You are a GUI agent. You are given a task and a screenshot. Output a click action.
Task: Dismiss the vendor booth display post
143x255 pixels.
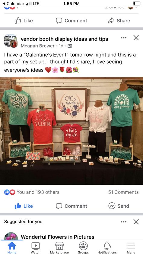pos(136,38)
